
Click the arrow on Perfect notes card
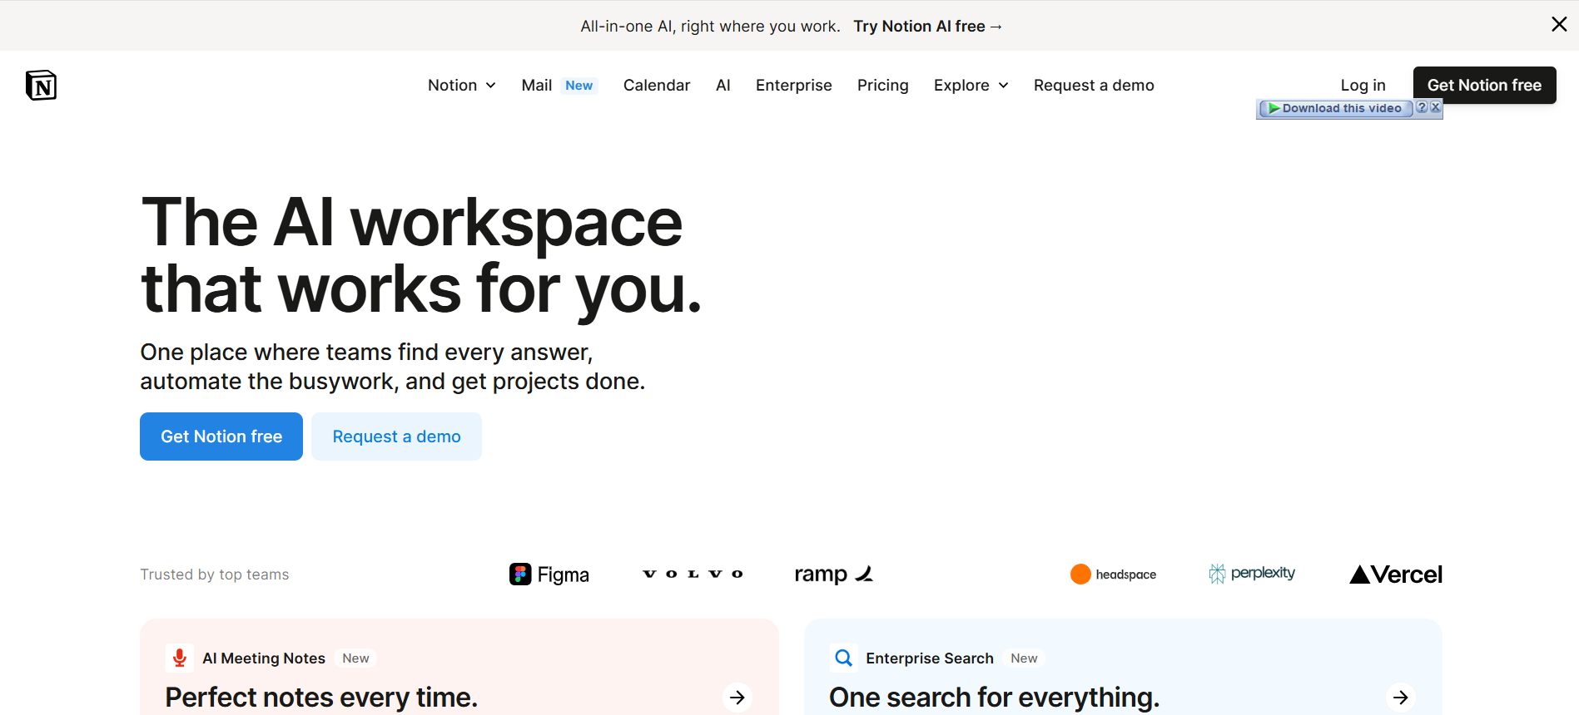[737, 698]
